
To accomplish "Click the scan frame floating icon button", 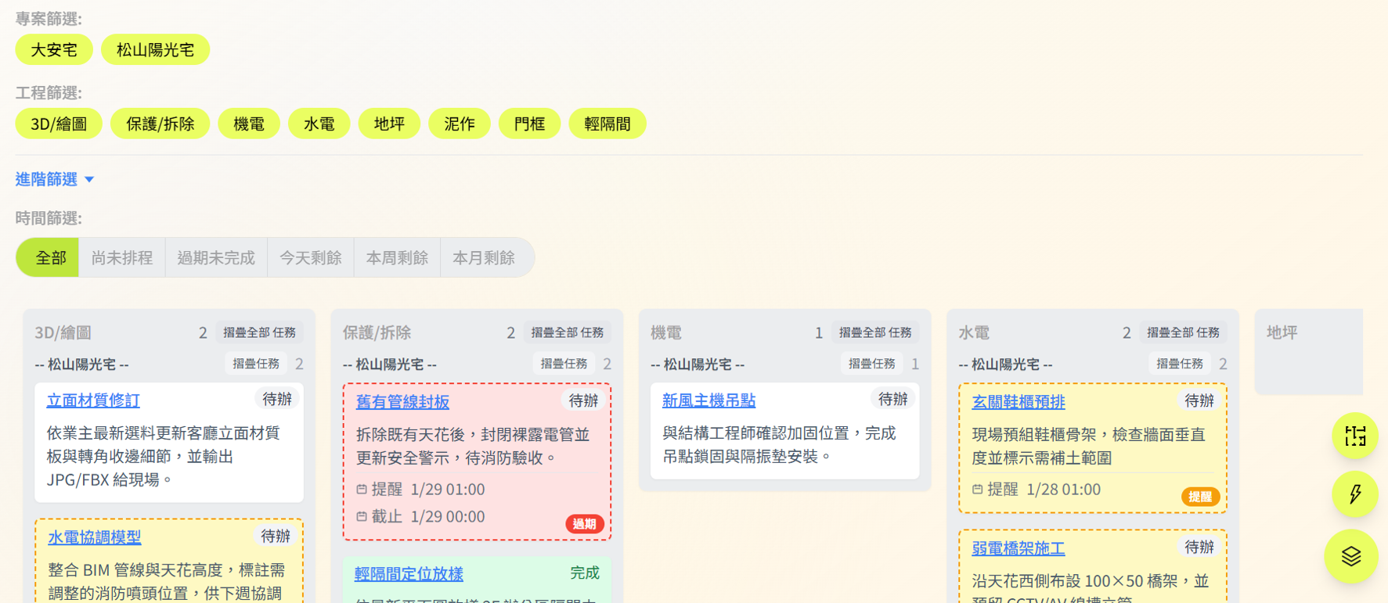I will click(x=1354, y=436).
